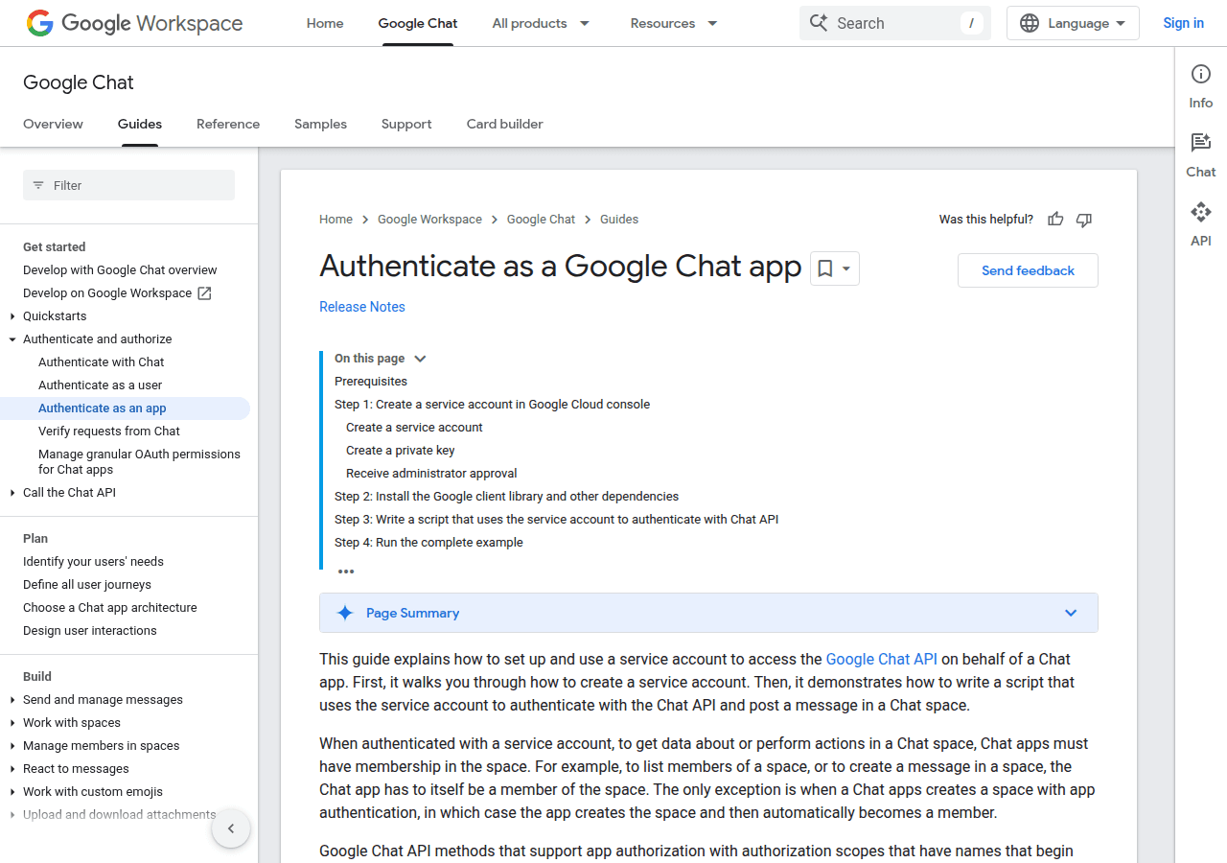Open Choose a Chat app architecture
The image size is (1227, 863).
110,608
